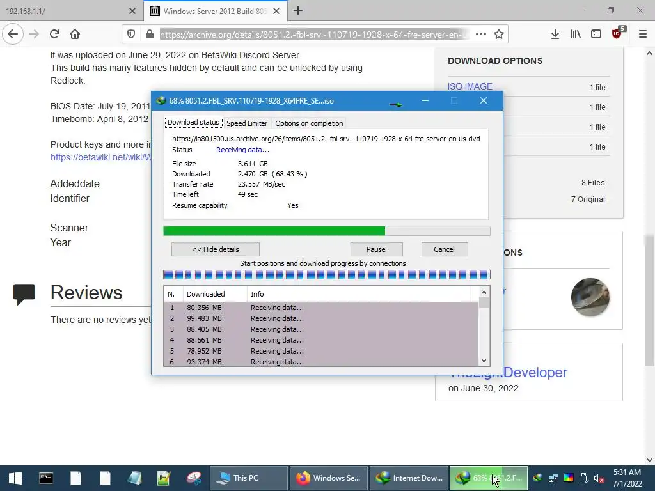Pause the ISO download
This screenshot has width=655, height=491.
[x=376, y=249]
